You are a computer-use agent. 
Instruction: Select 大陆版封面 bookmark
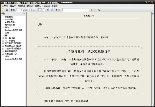tap(10, 22)
